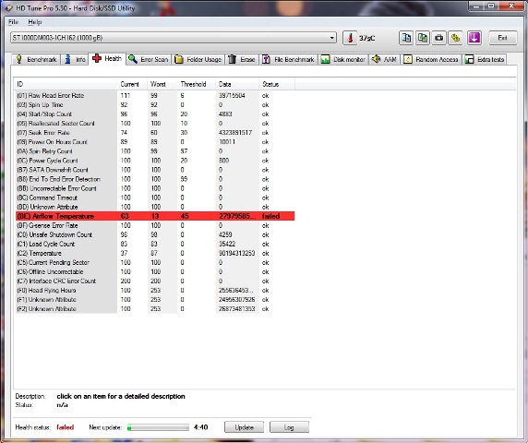Open the options gears icon
The width and height of the screenshot is (528, 443).
[x=456, y=38]
